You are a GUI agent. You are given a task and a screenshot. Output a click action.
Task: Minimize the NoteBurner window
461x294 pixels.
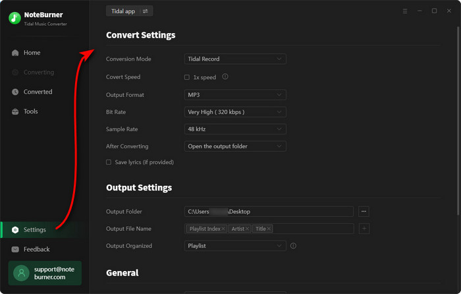pos(420,11)
